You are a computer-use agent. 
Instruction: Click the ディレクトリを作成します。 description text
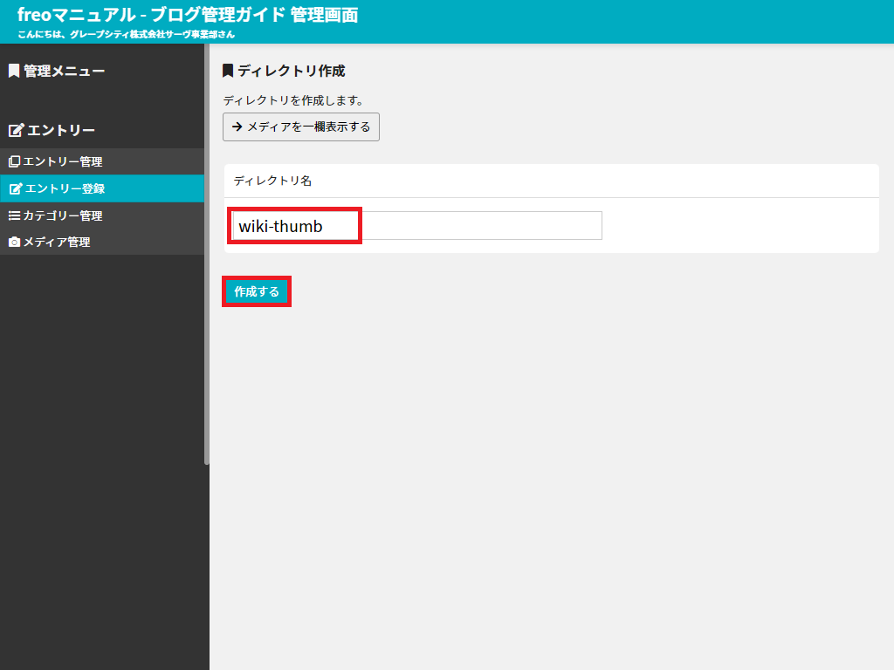click(x=293, y=100)
